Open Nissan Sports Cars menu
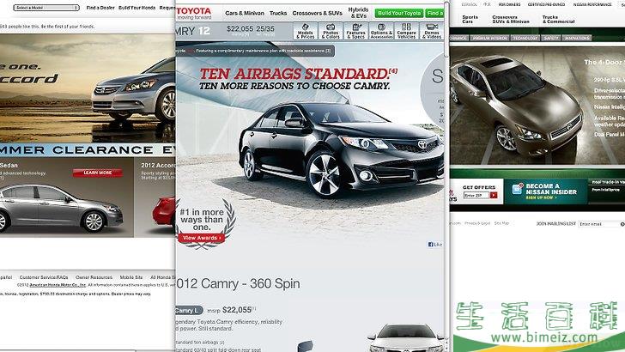The height and width of the screenshot is (352, 625). pos(470,19)
